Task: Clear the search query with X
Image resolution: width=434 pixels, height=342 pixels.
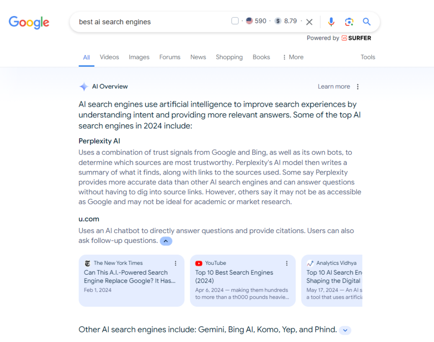Action: pyautogui.click(x=309, y=22)
